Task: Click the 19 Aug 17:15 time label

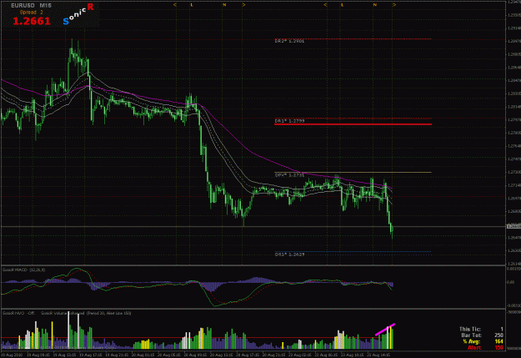Action: (x=91, y=355)
